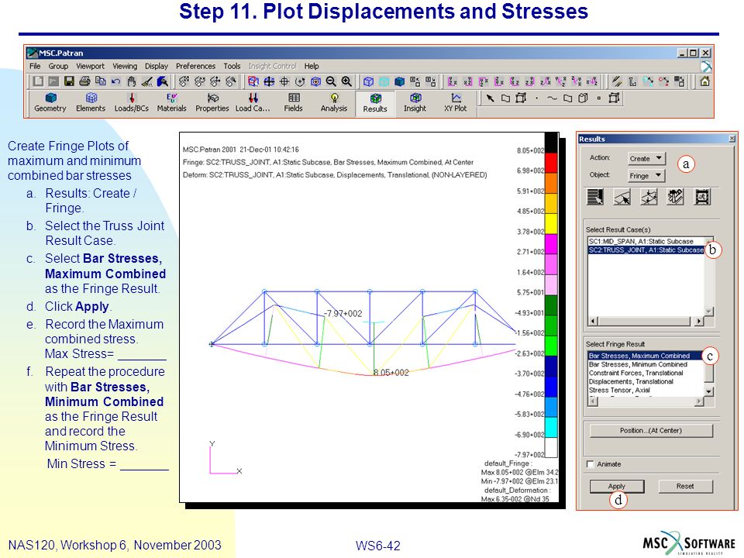Click the New file toolbar icon
744x558 pixels.
pyautogui.click(x=37, y=81)
